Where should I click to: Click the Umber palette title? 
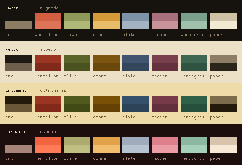(12, 8)
